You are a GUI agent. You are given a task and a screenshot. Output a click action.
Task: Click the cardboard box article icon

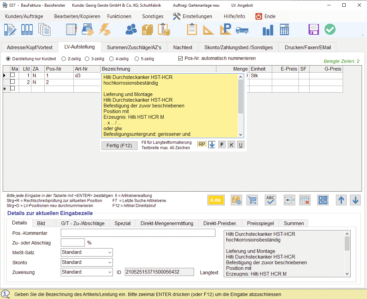coord(148,30)
